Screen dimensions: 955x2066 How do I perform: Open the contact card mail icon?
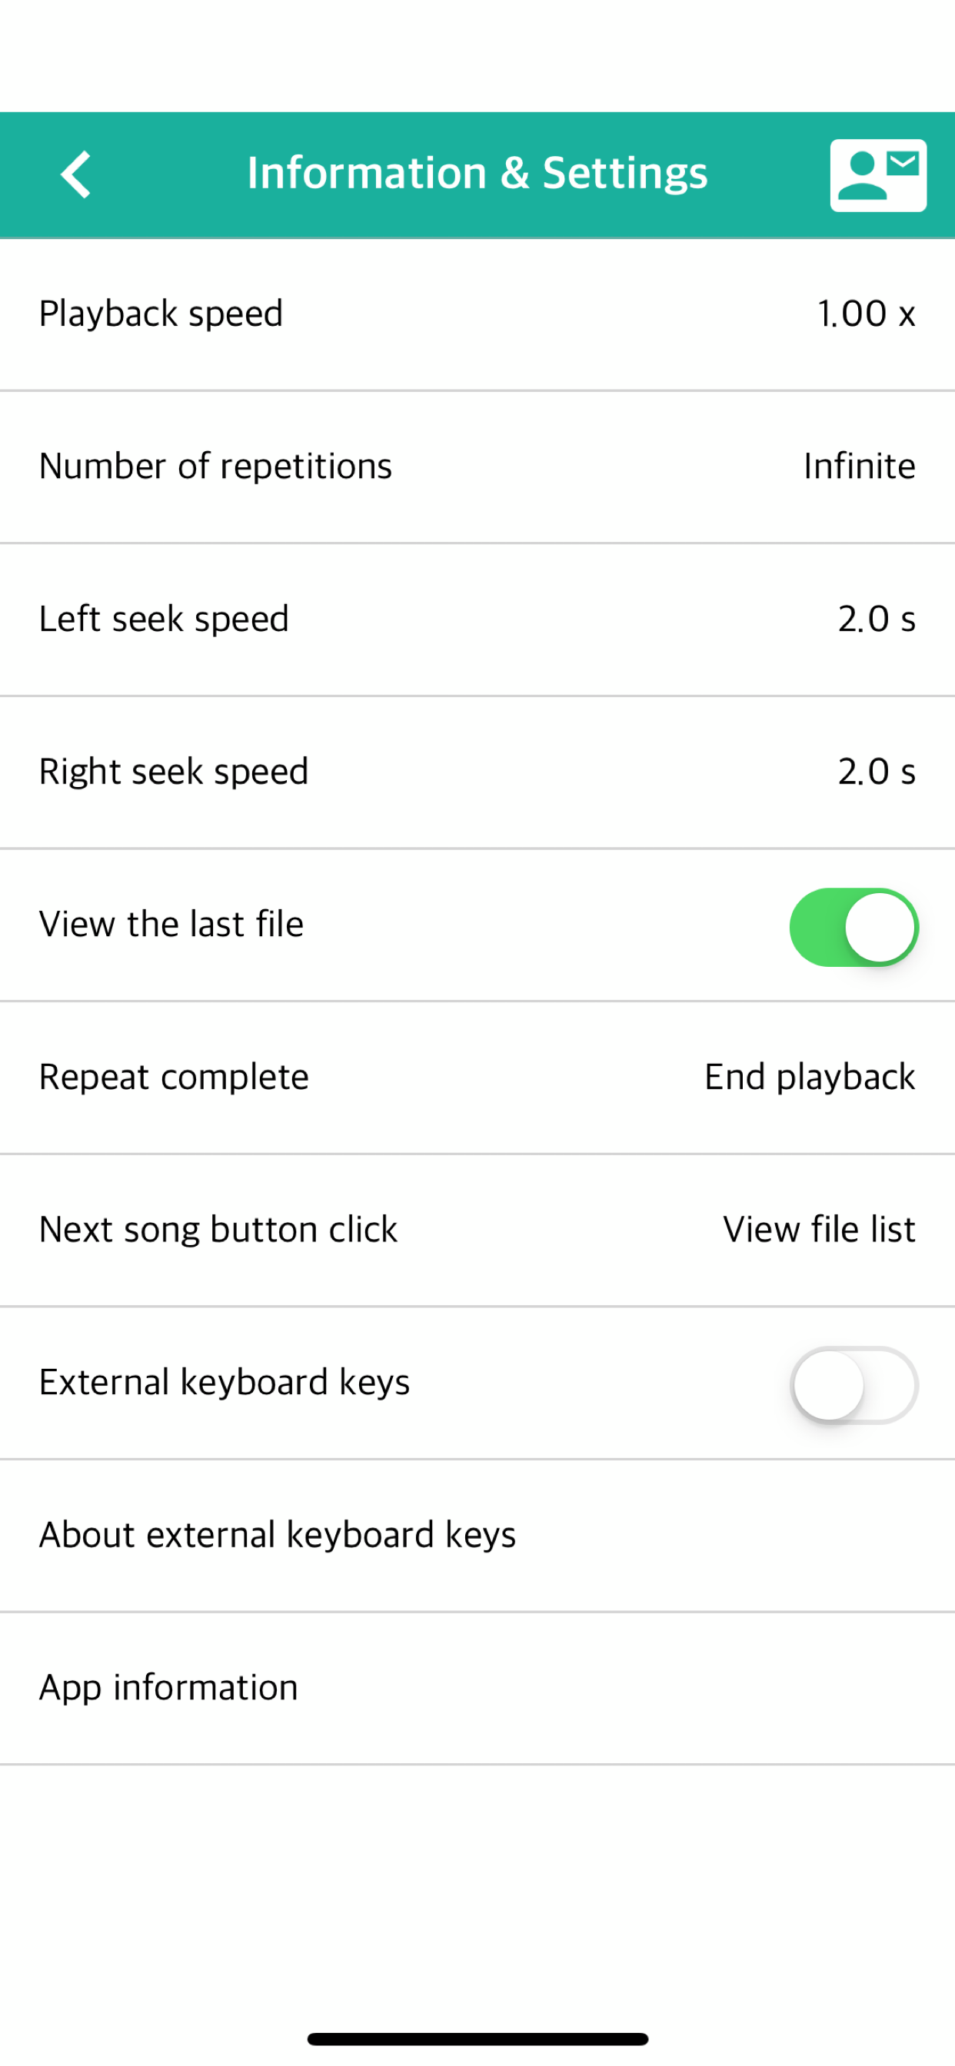coord(878,174)
